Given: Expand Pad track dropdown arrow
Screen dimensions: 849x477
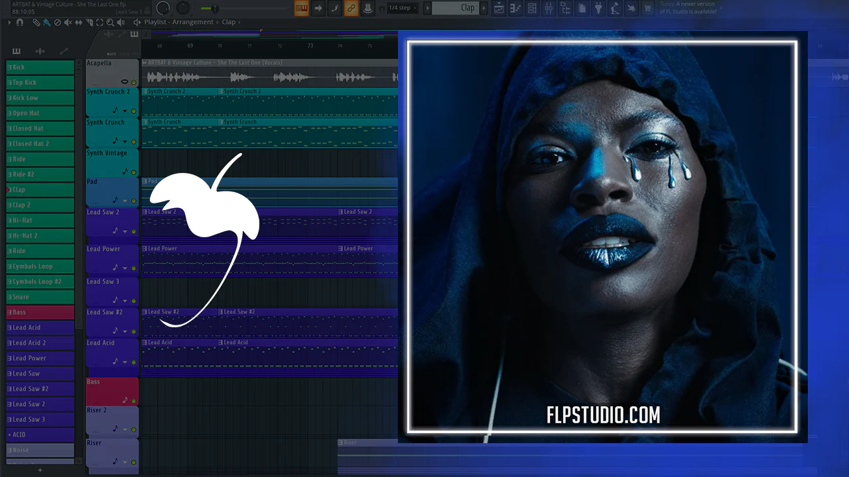Looking at the screenshot, I should pos(125,201).
